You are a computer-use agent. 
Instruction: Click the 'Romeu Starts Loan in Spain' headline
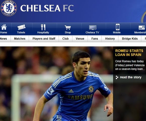point(129,53)
